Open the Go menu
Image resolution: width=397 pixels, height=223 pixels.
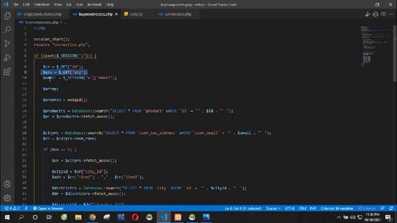point(69,4)
